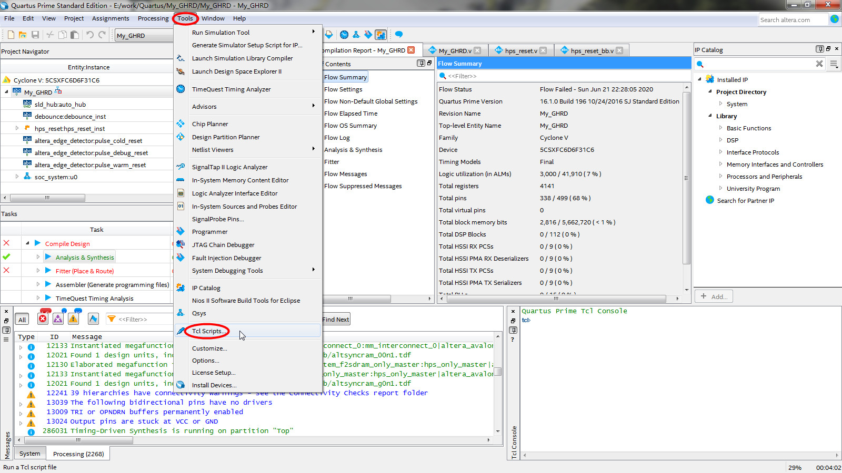Close the My_GHRD.v tab

[477, 50]
